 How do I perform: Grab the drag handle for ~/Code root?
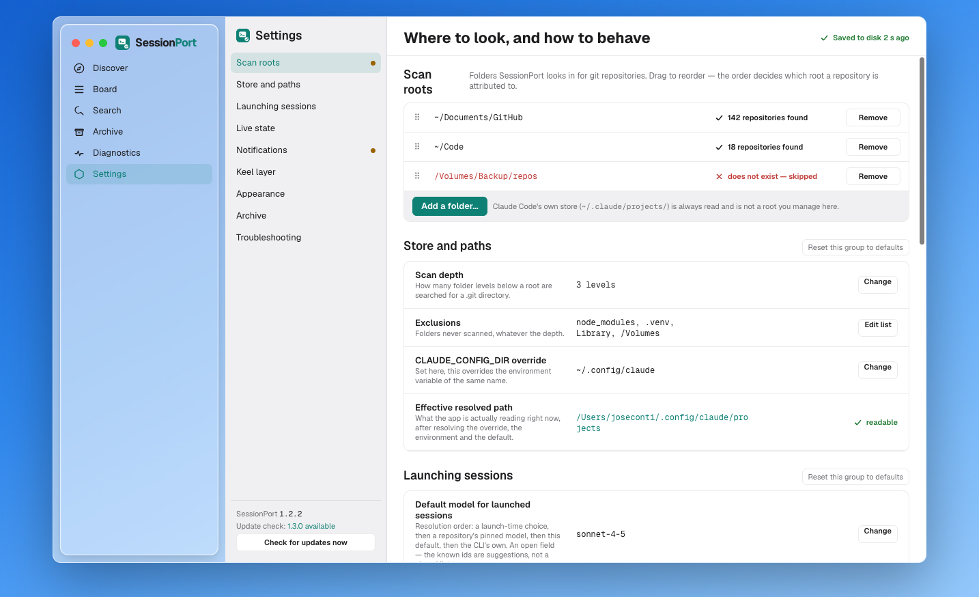pyautogui.click(x=417, y=147)
